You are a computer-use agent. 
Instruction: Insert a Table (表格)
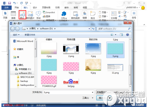click(x=13, y=15)
